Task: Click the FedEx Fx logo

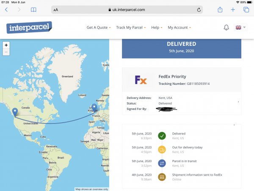Action: (141, 80)
